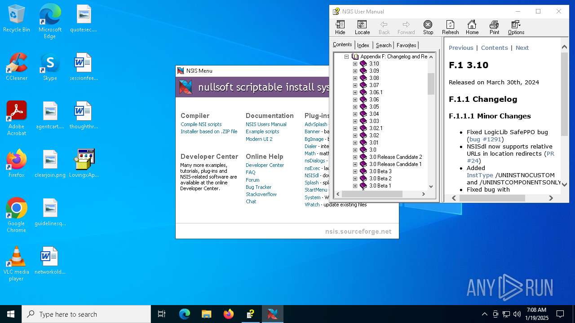Go to the Home help page

pyautogui.click(x=472, y=27)
